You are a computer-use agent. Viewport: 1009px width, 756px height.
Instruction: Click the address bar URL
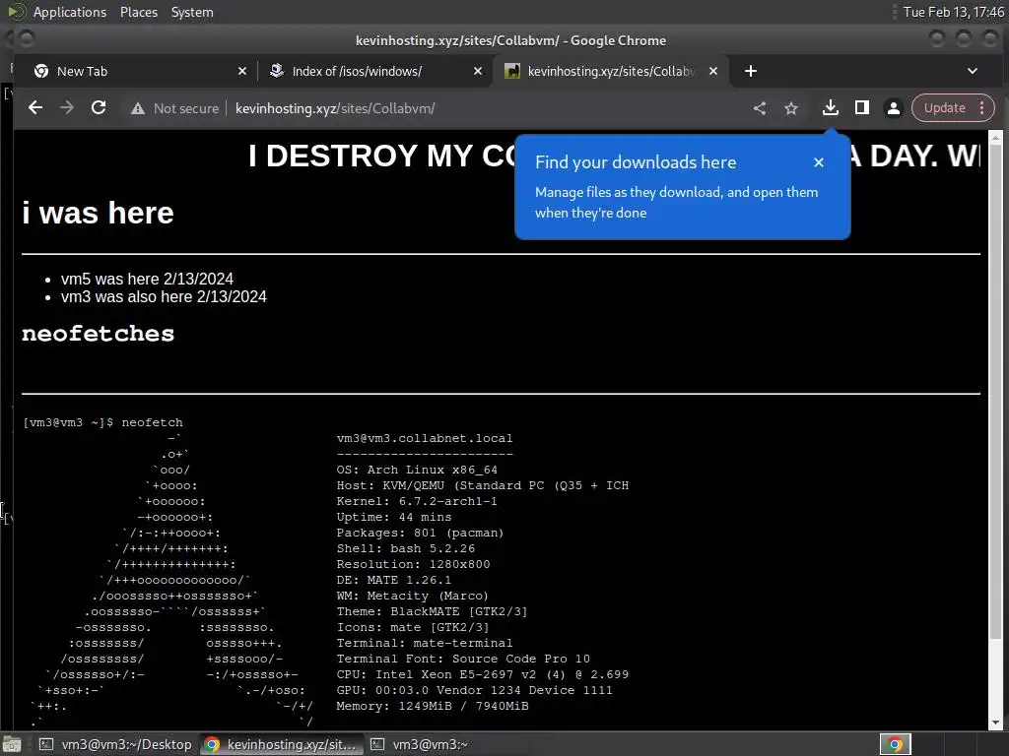tap(335, 108)
